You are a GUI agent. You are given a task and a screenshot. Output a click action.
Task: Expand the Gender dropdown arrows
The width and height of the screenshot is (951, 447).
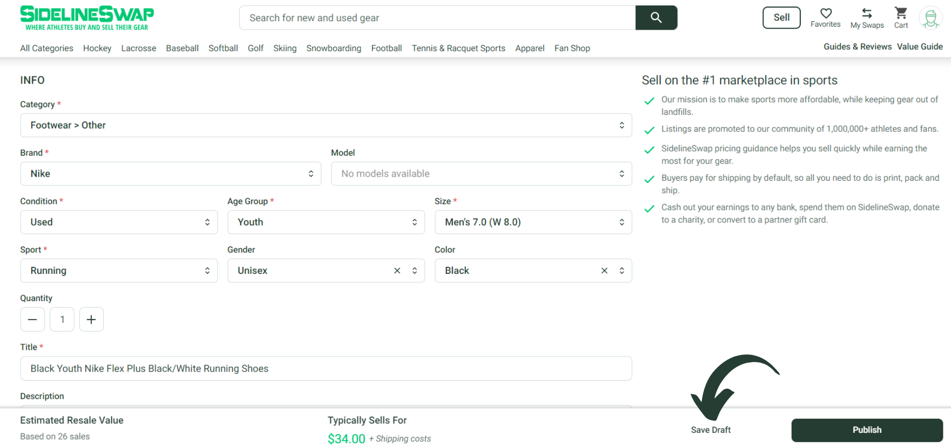point(414,271)
